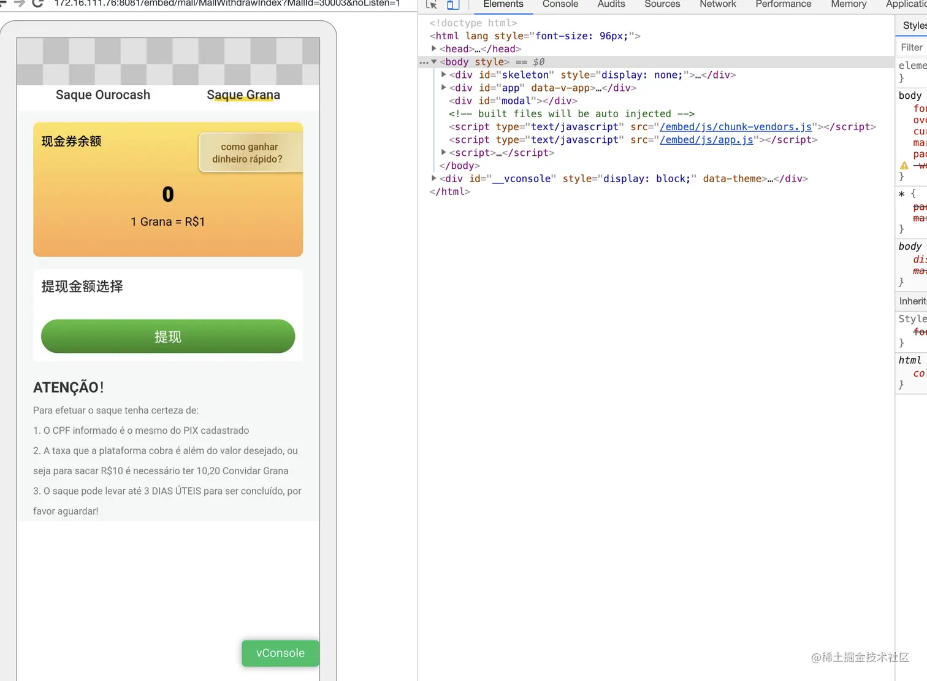Expand the __vconsole div node

coord(434,178)
